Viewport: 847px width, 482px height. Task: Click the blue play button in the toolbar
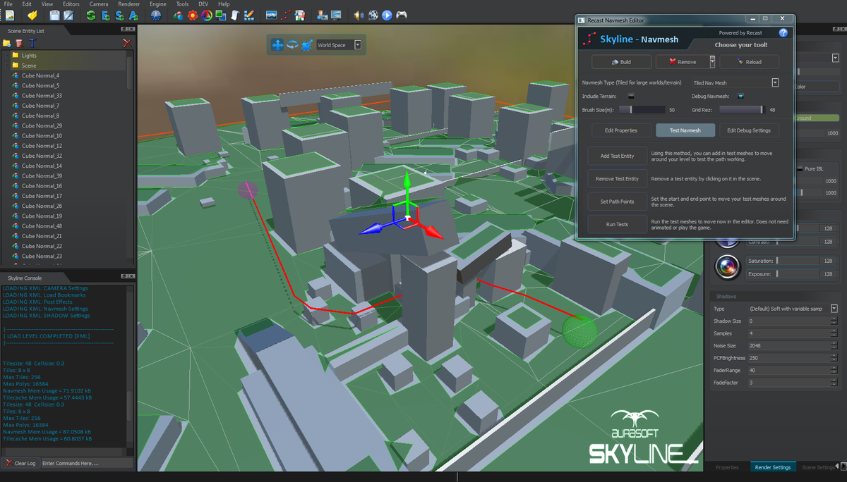point(387,15)
